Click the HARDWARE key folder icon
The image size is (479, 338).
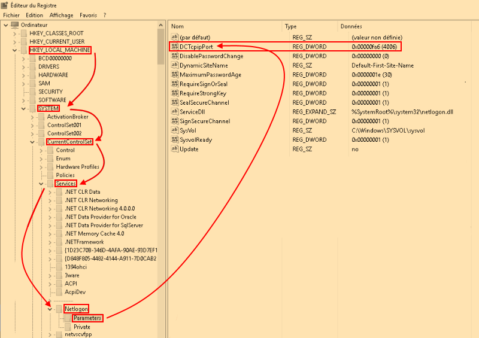click(33, 75)
